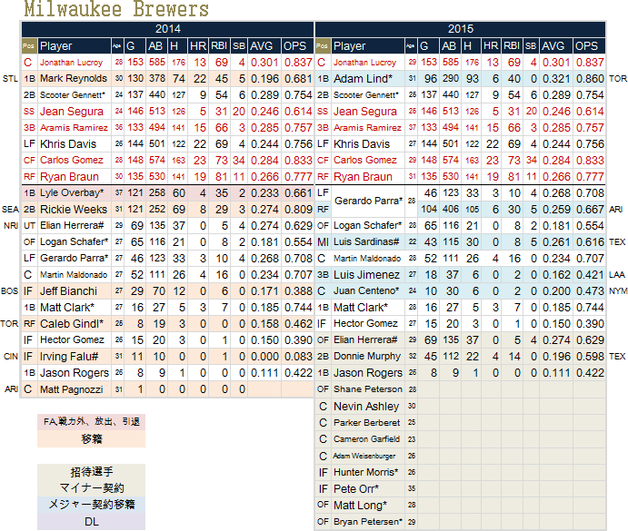Viewport: 628px width, 531px height.
Task: Select STL team label beside Mark Reynolds
Action: click(x=10, y=78)
